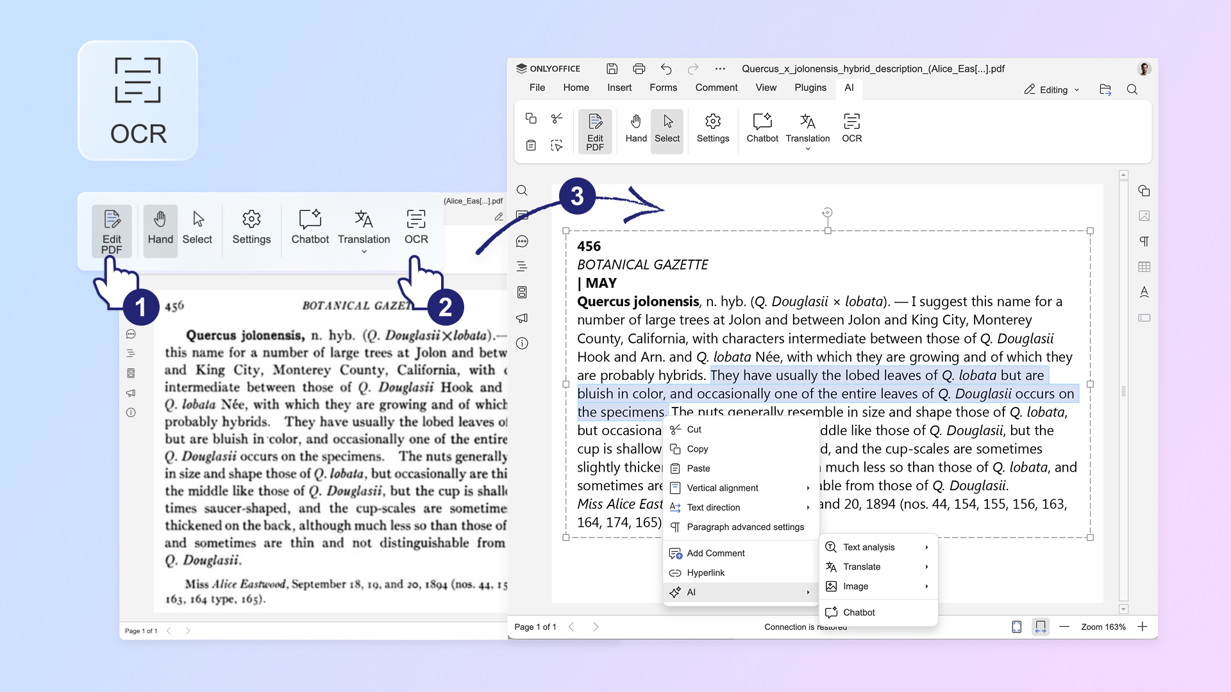
Task: Choose Copy from the context menu
Action: click(x=741, y=449)
